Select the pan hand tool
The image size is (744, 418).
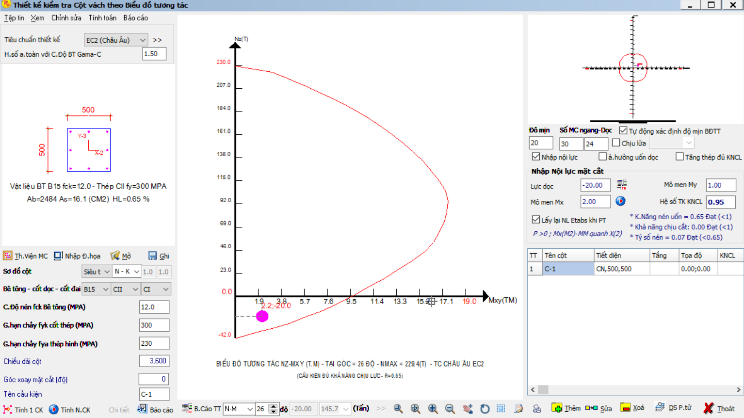pos(468,409)
